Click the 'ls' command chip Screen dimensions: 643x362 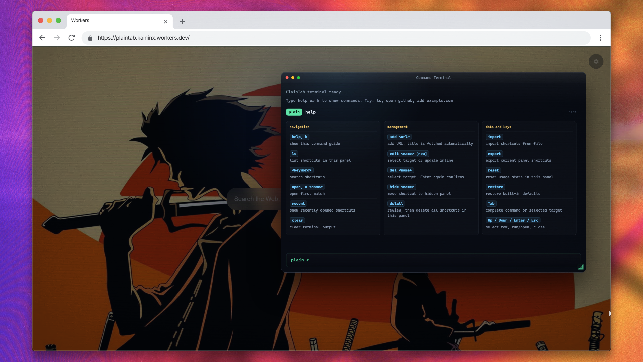(294, 154)
